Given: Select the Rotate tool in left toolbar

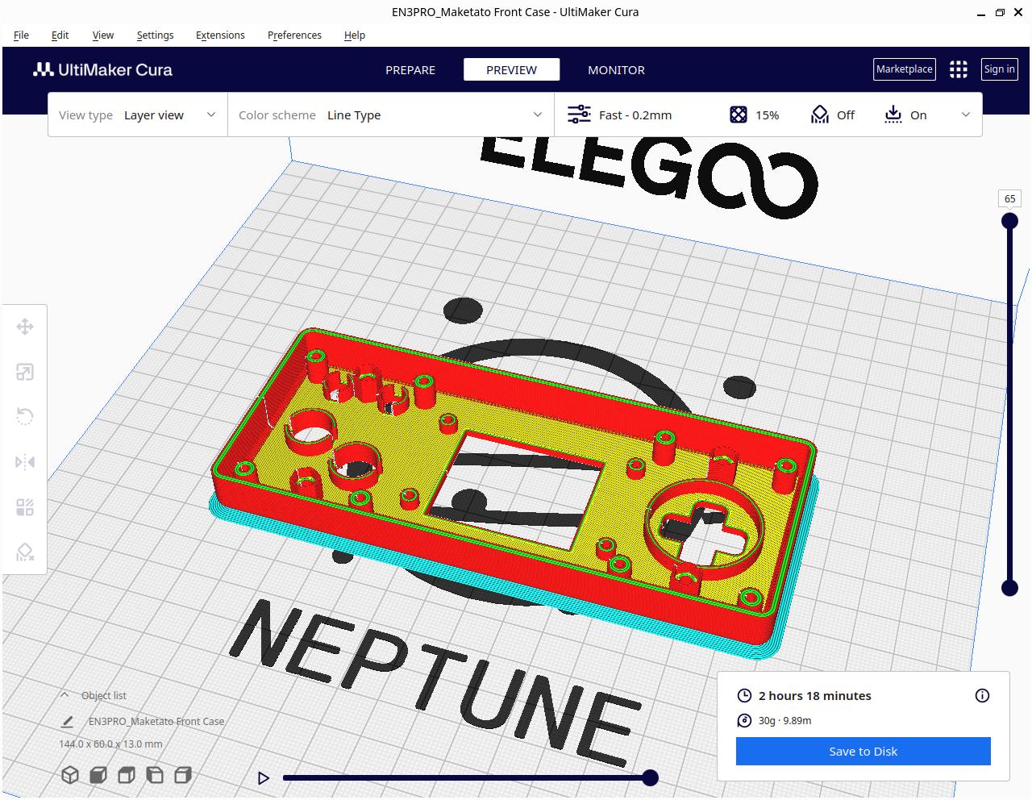Looking at the screenshot, I should click(x=25, y=417).
